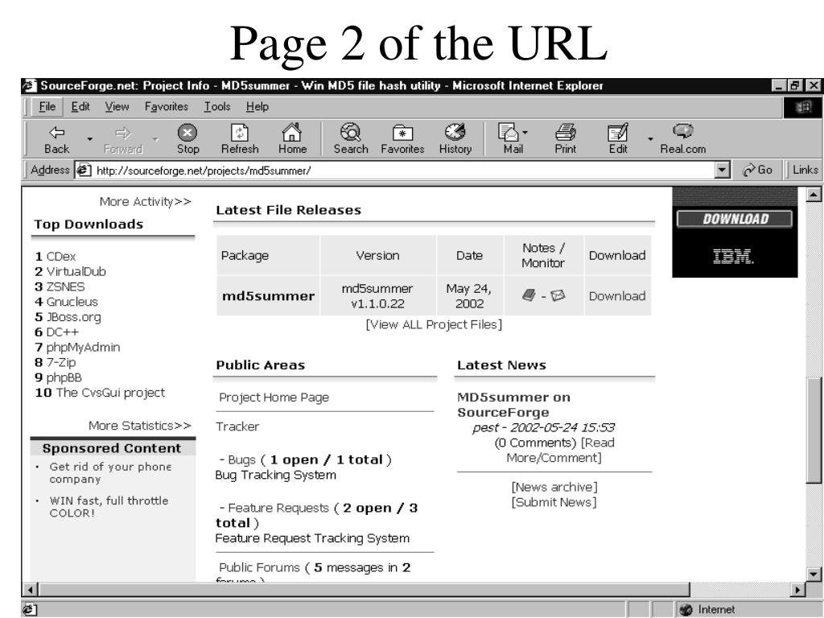Click the IE icon in status bar
Screen dimensions: 824x618
pos(30,610)
